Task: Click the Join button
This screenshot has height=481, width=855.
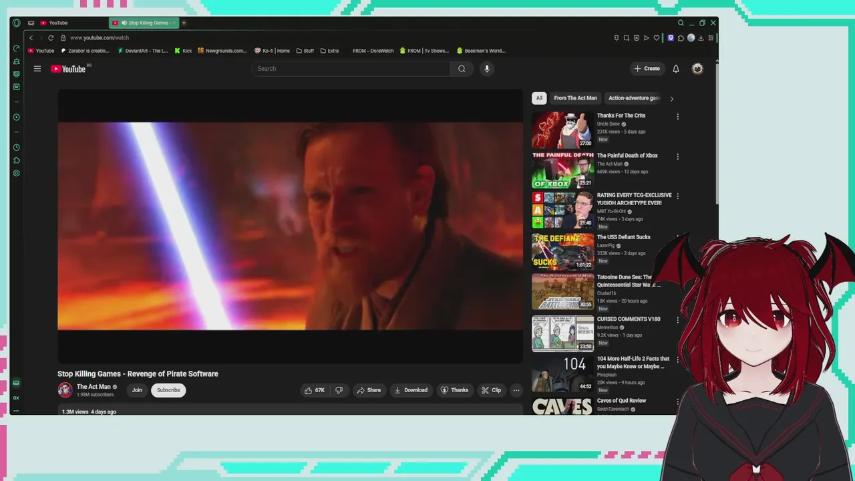Action: [137, 390]
